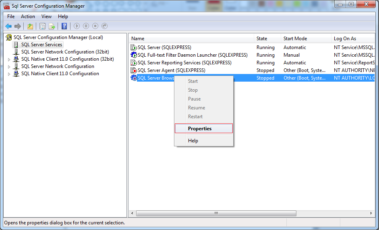Select SQL Server Reporting Services (SQLEXPRESS) row
This screenshot has height=230, width=379.
coord(252,63)
